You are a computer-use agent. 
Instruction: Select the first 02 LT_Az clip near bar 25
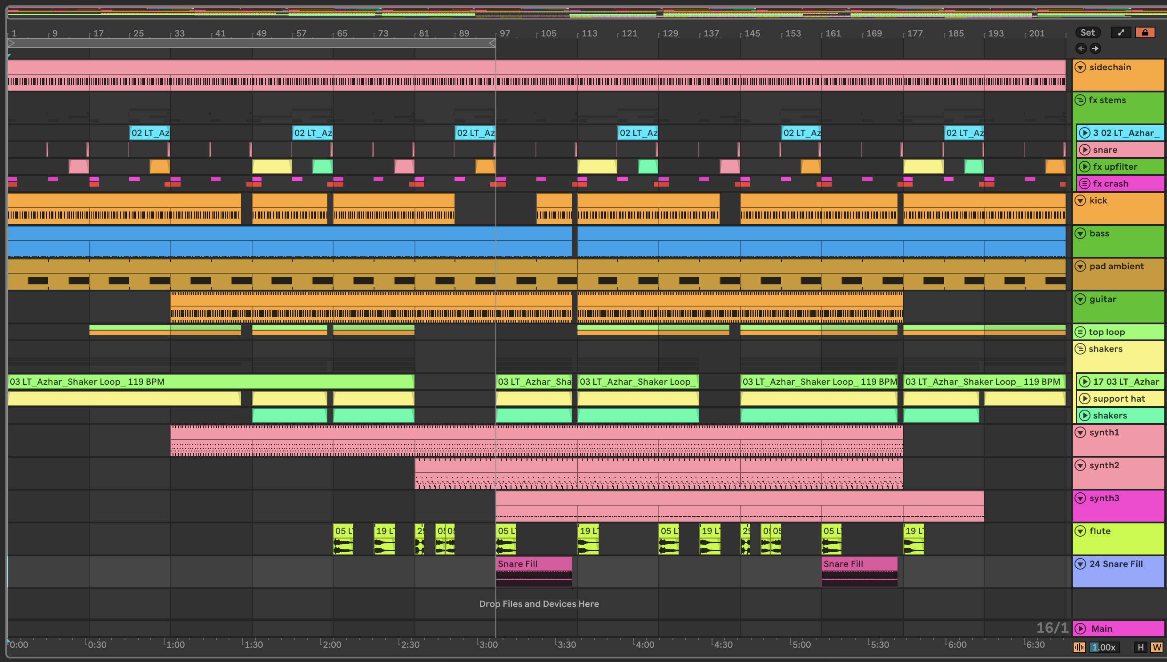150,133
